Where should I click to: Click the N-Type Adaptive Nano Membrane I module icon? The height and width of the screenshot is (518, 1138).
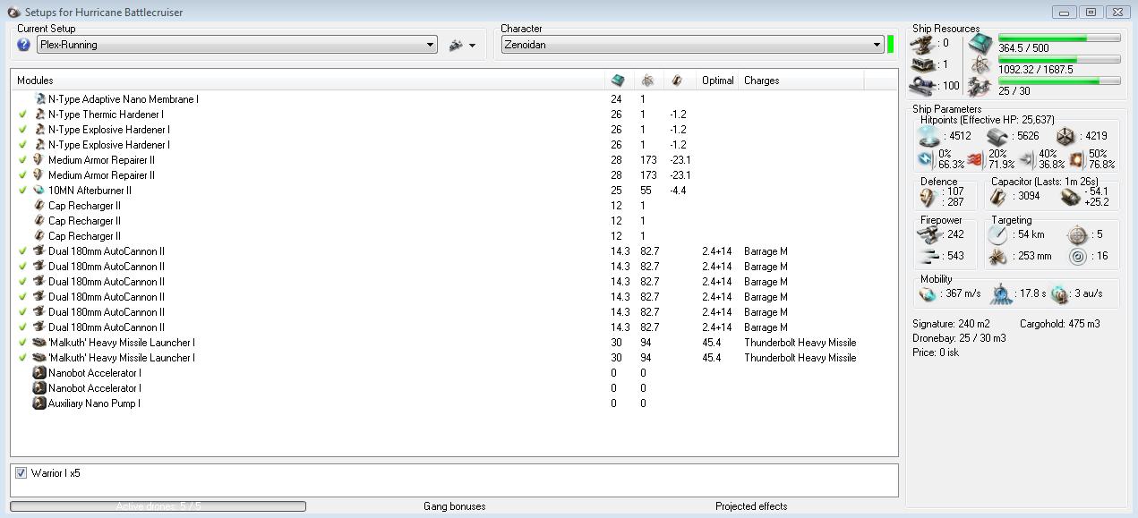click(x=41, y=99)
